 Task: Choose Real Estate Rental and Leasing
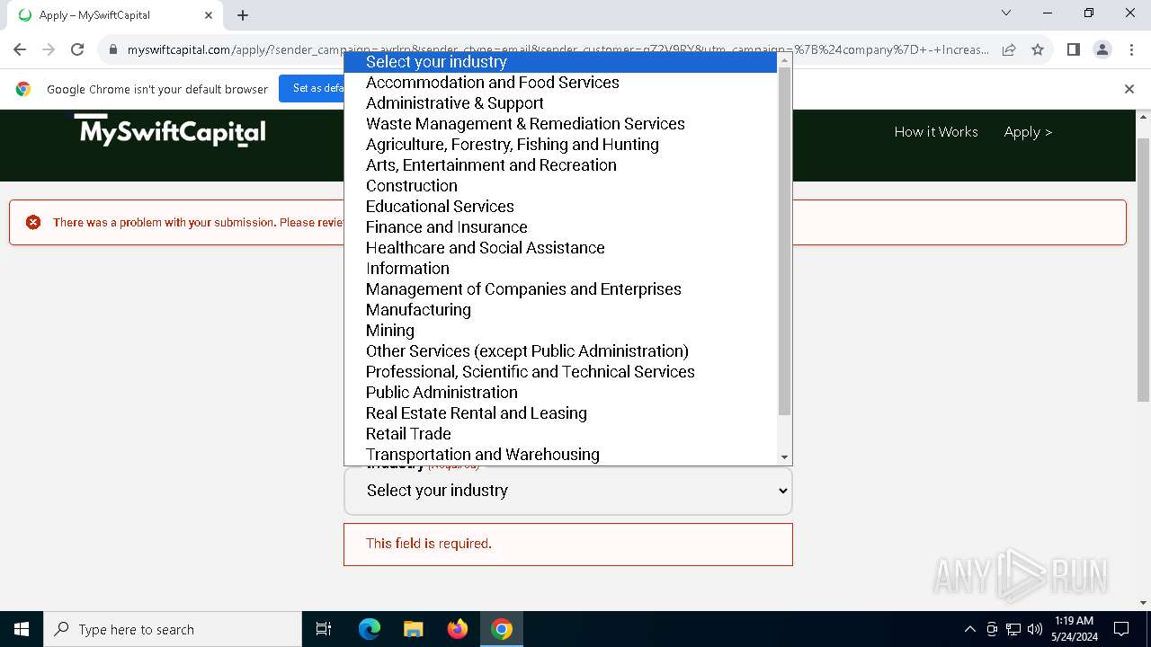click(x=560, y=412)
